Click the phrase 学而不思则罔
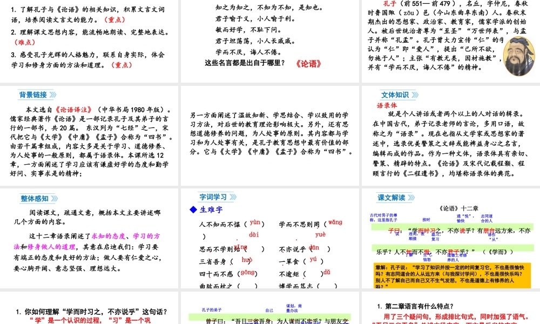Image resolution: width=540 pixels, height=324 pixels. [x=300, y=224]
